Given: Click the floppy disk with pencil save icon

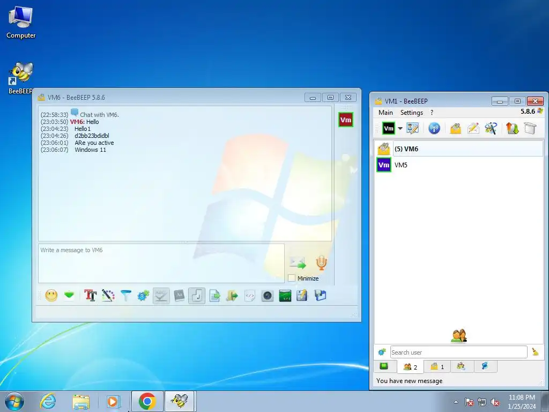Looking at the screenshot, I should tap(302, 296).
